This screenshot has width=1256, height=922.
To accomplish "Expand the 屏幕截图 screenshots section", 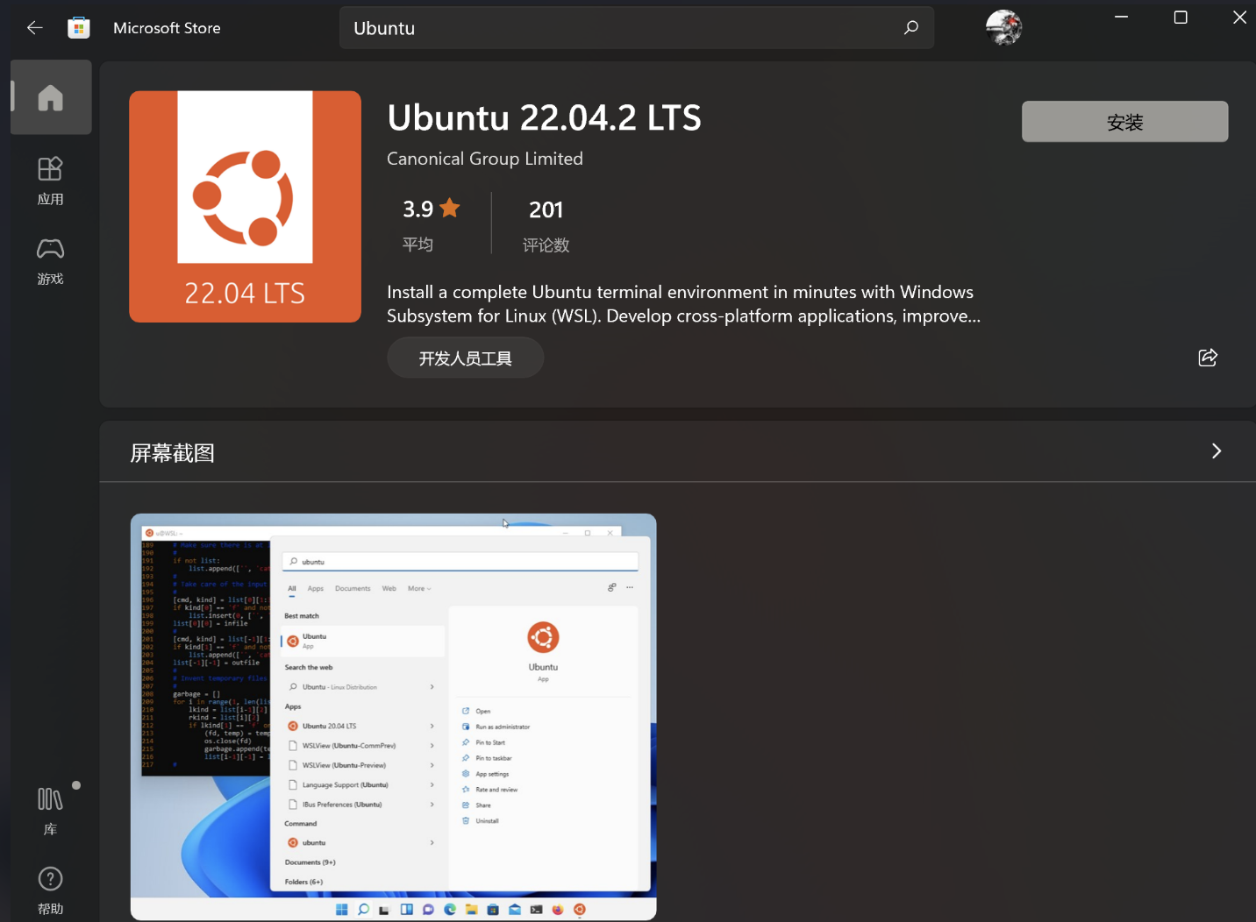I will pos(1217,450).
